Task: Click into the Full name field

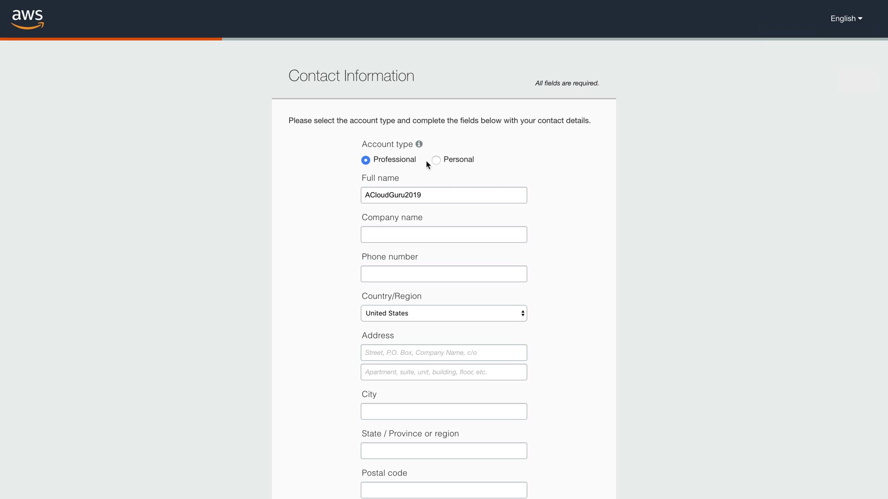Action: (444, 195)
